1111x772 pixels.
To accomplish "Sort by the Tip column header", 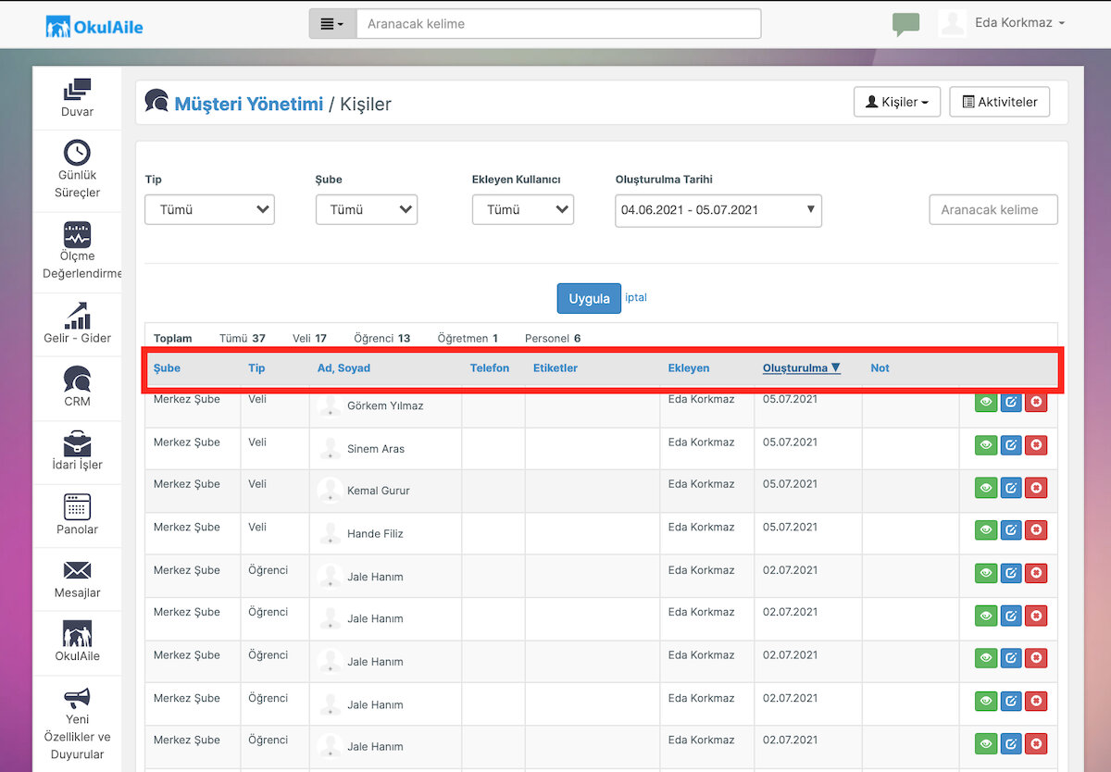I will coord(256,368).
